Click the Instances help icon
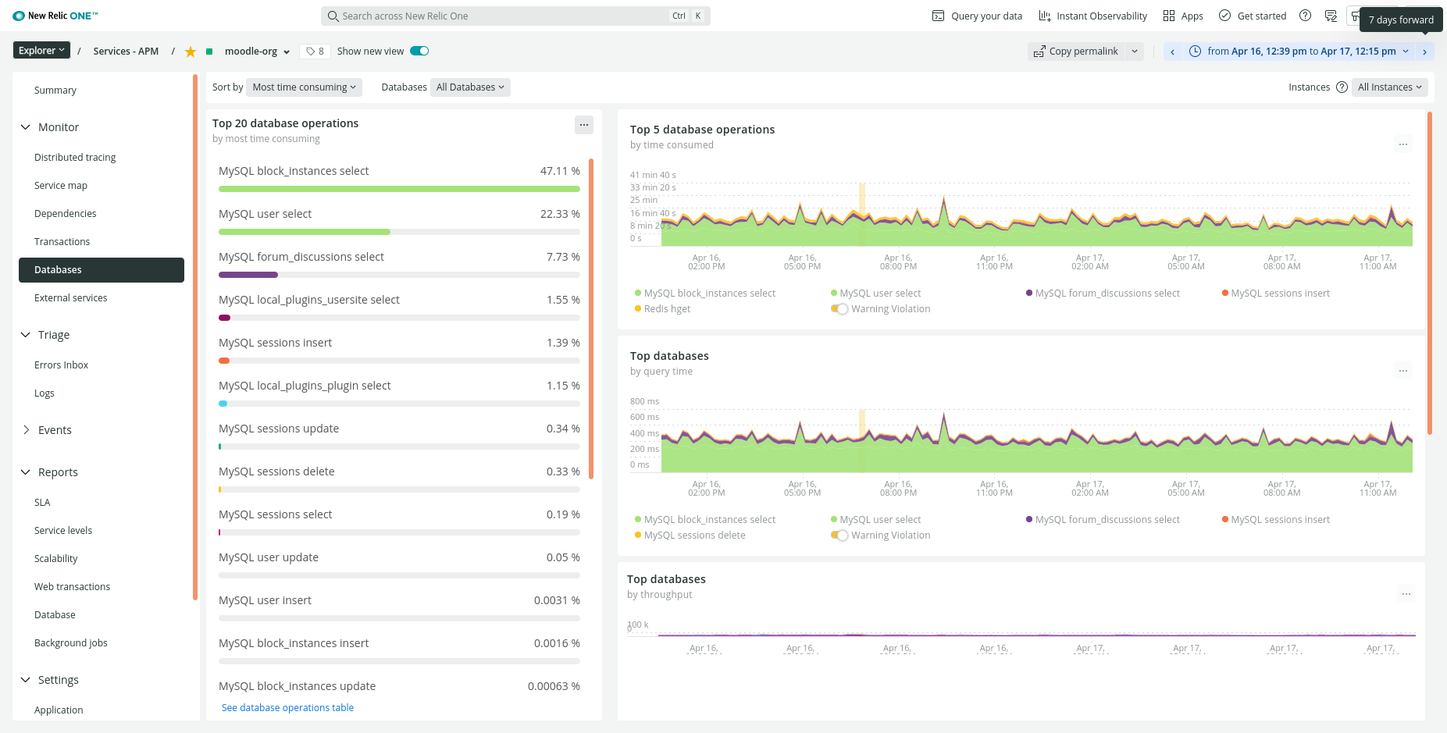 1342,87
